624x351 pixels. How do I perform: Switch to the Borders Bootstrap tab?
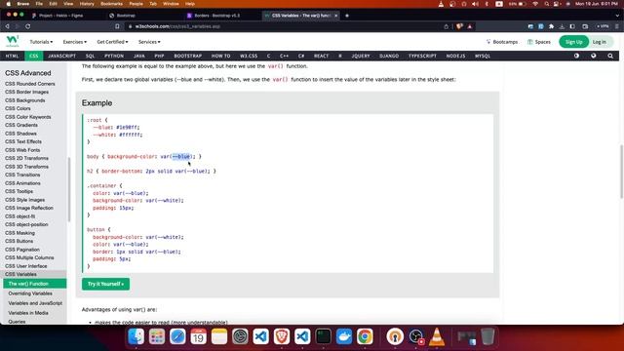(x=216, y=16)
